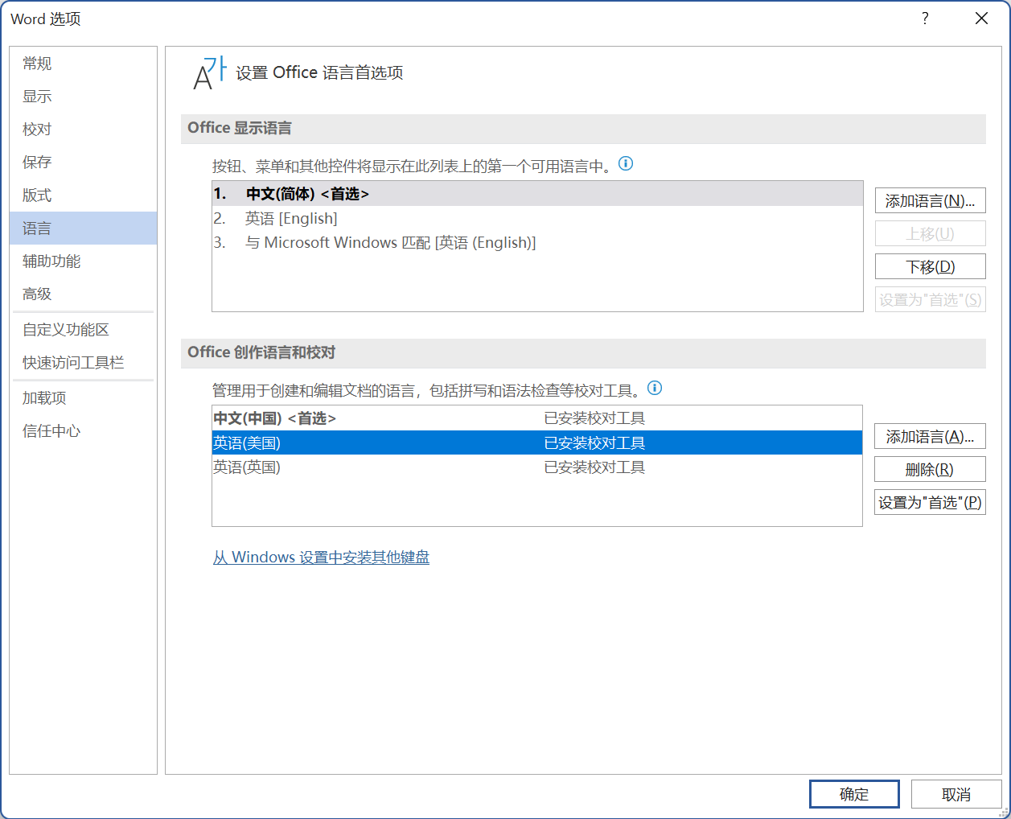The height and width of the screenshot is (819, 1011).
Task: Select 英语(英国) in authoring languages list
Action: [x=247, y=467]
